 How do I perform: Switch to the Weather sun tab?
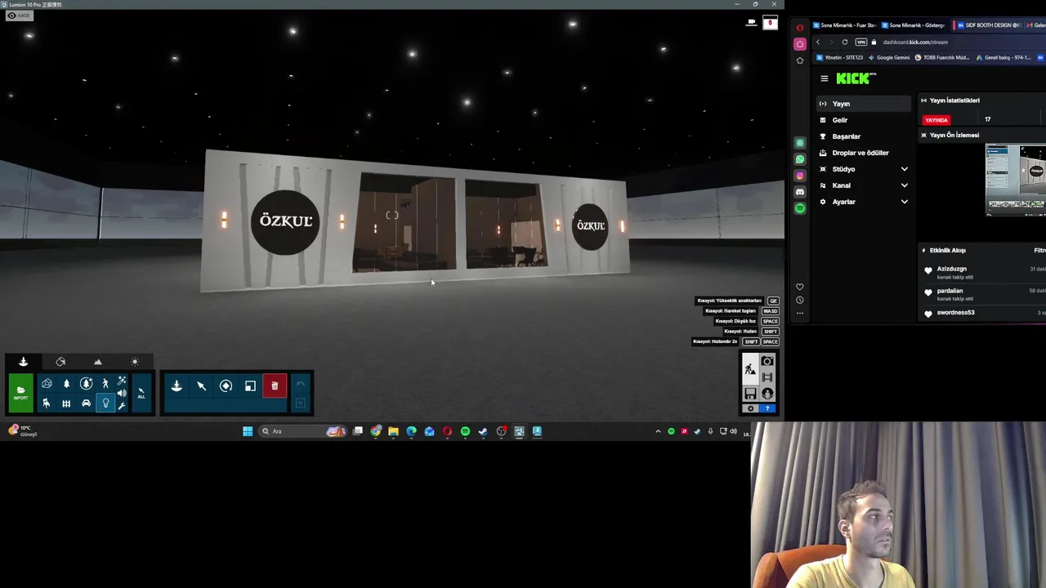(x=135, y=362)
